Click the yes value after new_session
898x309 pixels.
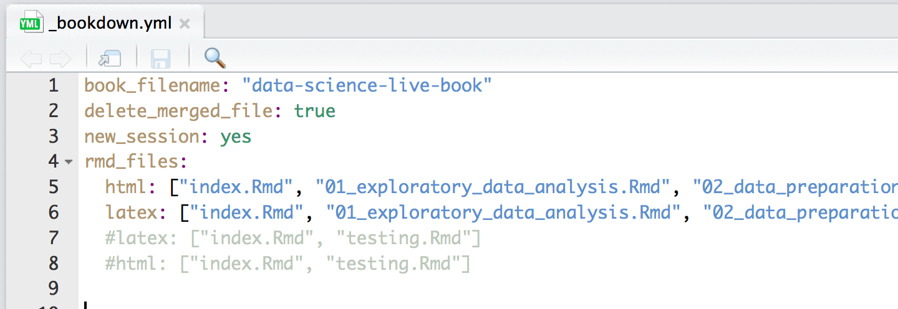click(236, 137)
